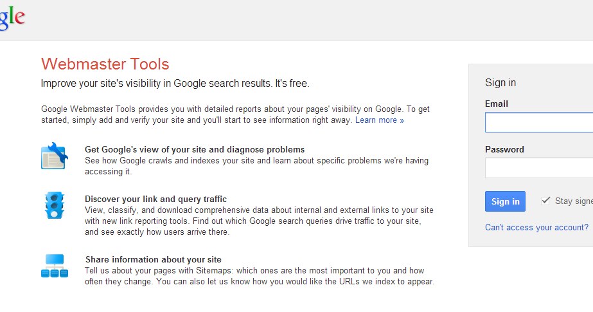Click the Stay signed in label text
Screen dimensions: 593x312
coord(574,201)
